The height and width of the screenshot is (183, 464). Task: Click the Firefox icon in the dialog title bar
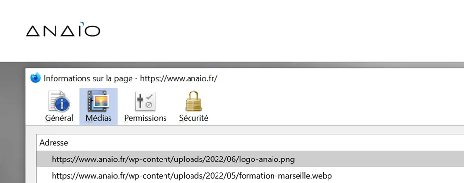click(35, 78)
